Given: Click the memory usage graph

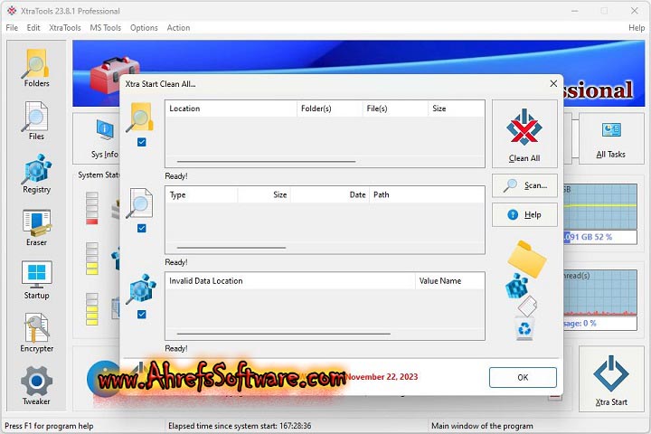Looking at the screenshot, I should point(600,206).
